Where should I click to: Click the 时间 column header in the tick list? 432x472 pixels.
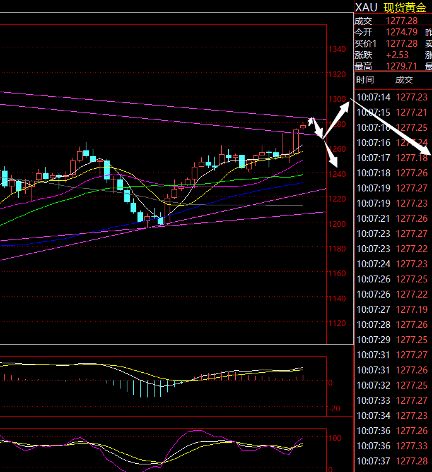365,80
